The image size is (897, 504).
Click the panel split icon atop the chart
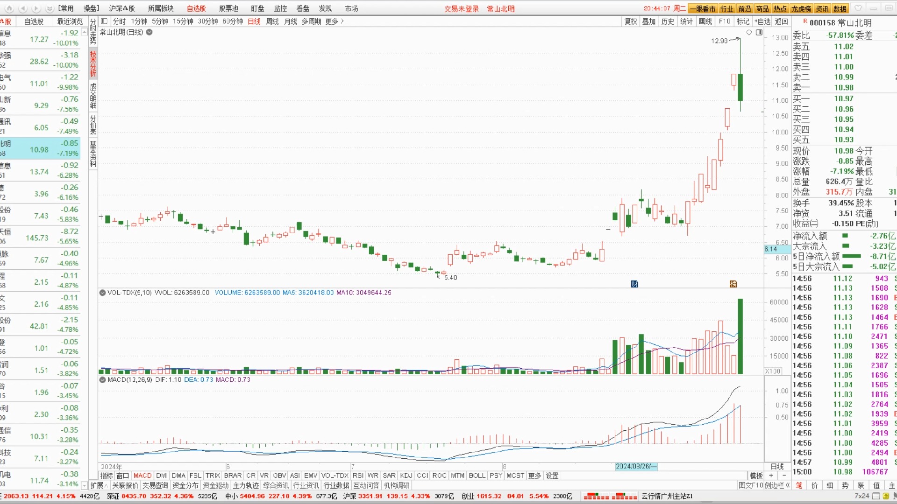pos(759,32)
